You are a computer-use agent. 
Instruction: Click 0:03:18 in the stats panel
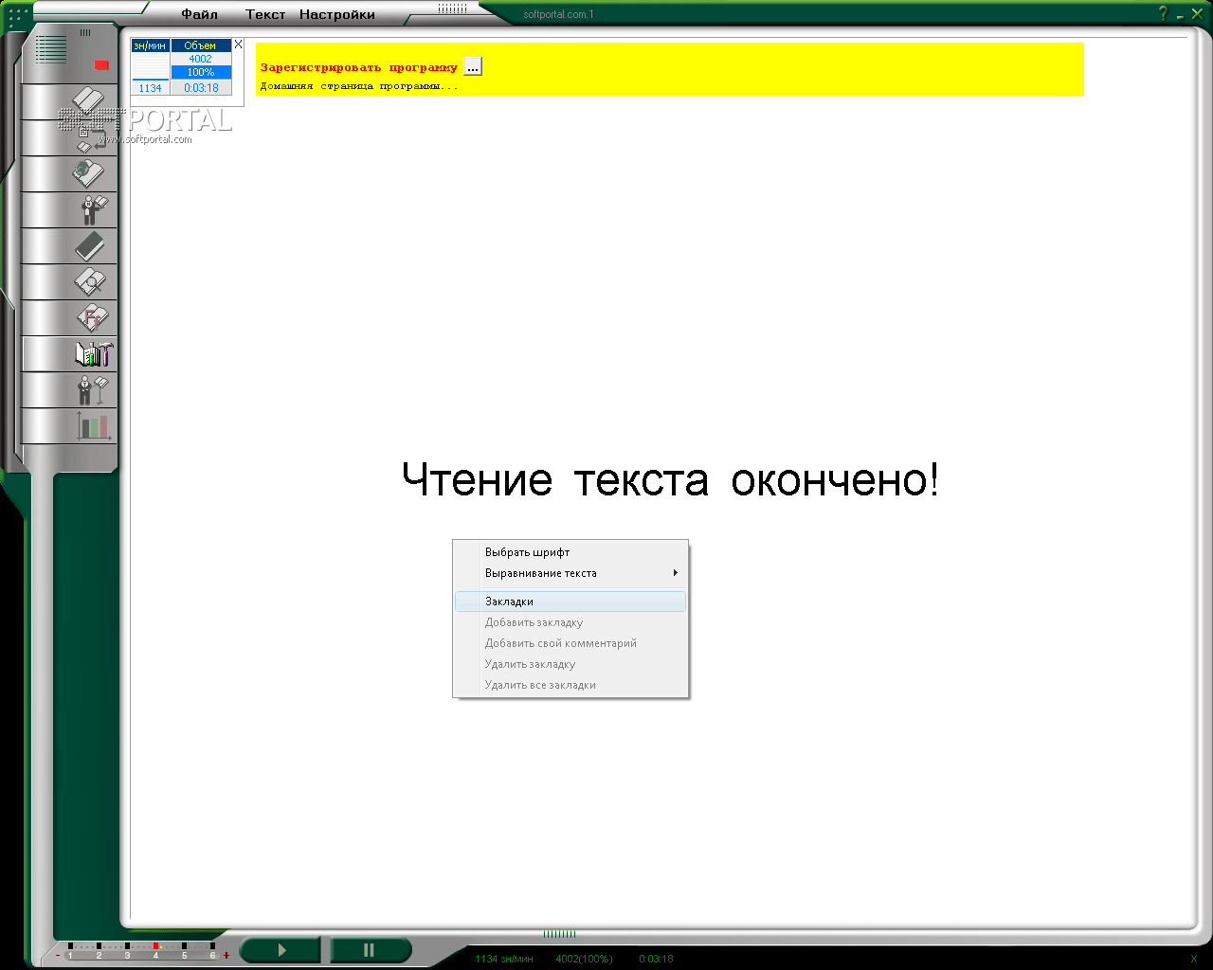201,88
